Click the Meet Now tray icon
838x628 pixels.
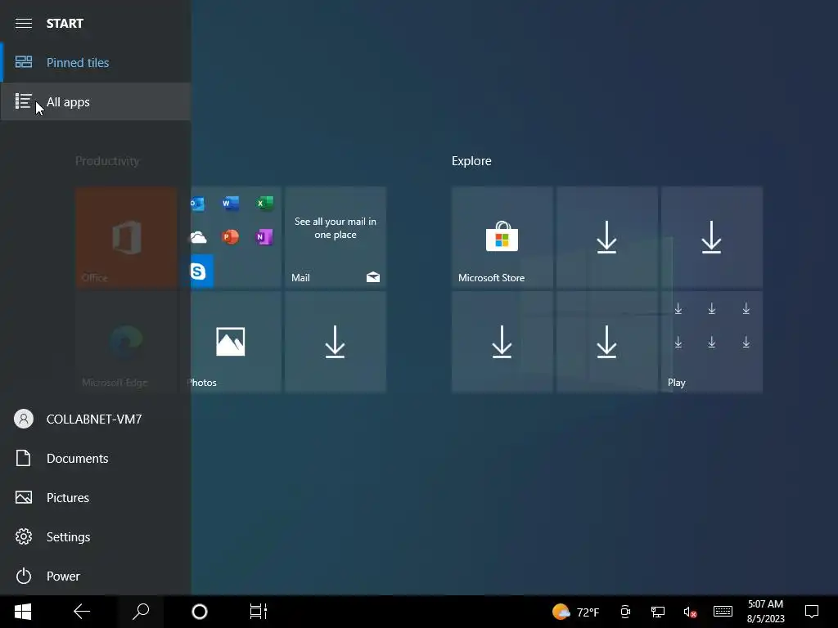(625, 612)
